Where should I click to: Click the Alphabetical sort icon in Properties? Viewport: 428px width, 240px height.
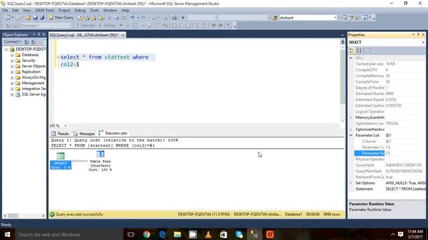(x=359, y=51)
